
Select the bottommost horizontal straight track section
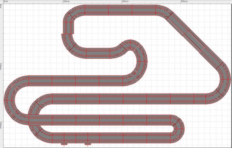click(x=110, y=138)
